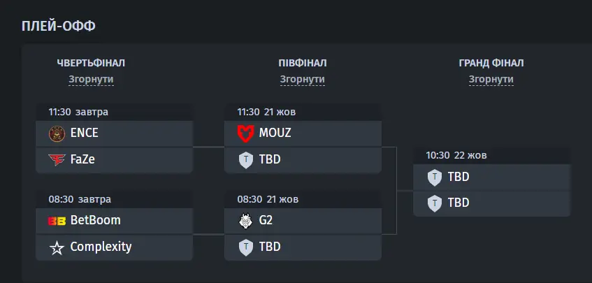The height and width of the screenshot is (283, 592).
Task: Click the MOUZ heart logo
Action: coord(246,133)
